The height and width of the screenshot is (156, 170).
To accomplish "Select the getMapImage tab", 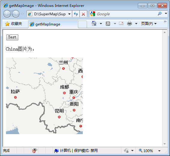I will point(53,24).
